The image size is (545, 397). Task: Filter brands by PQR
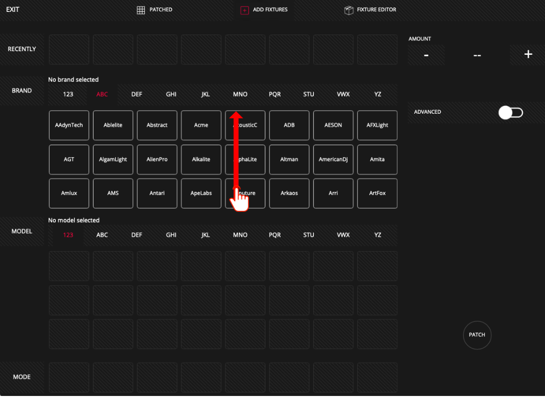coord(275,94)
